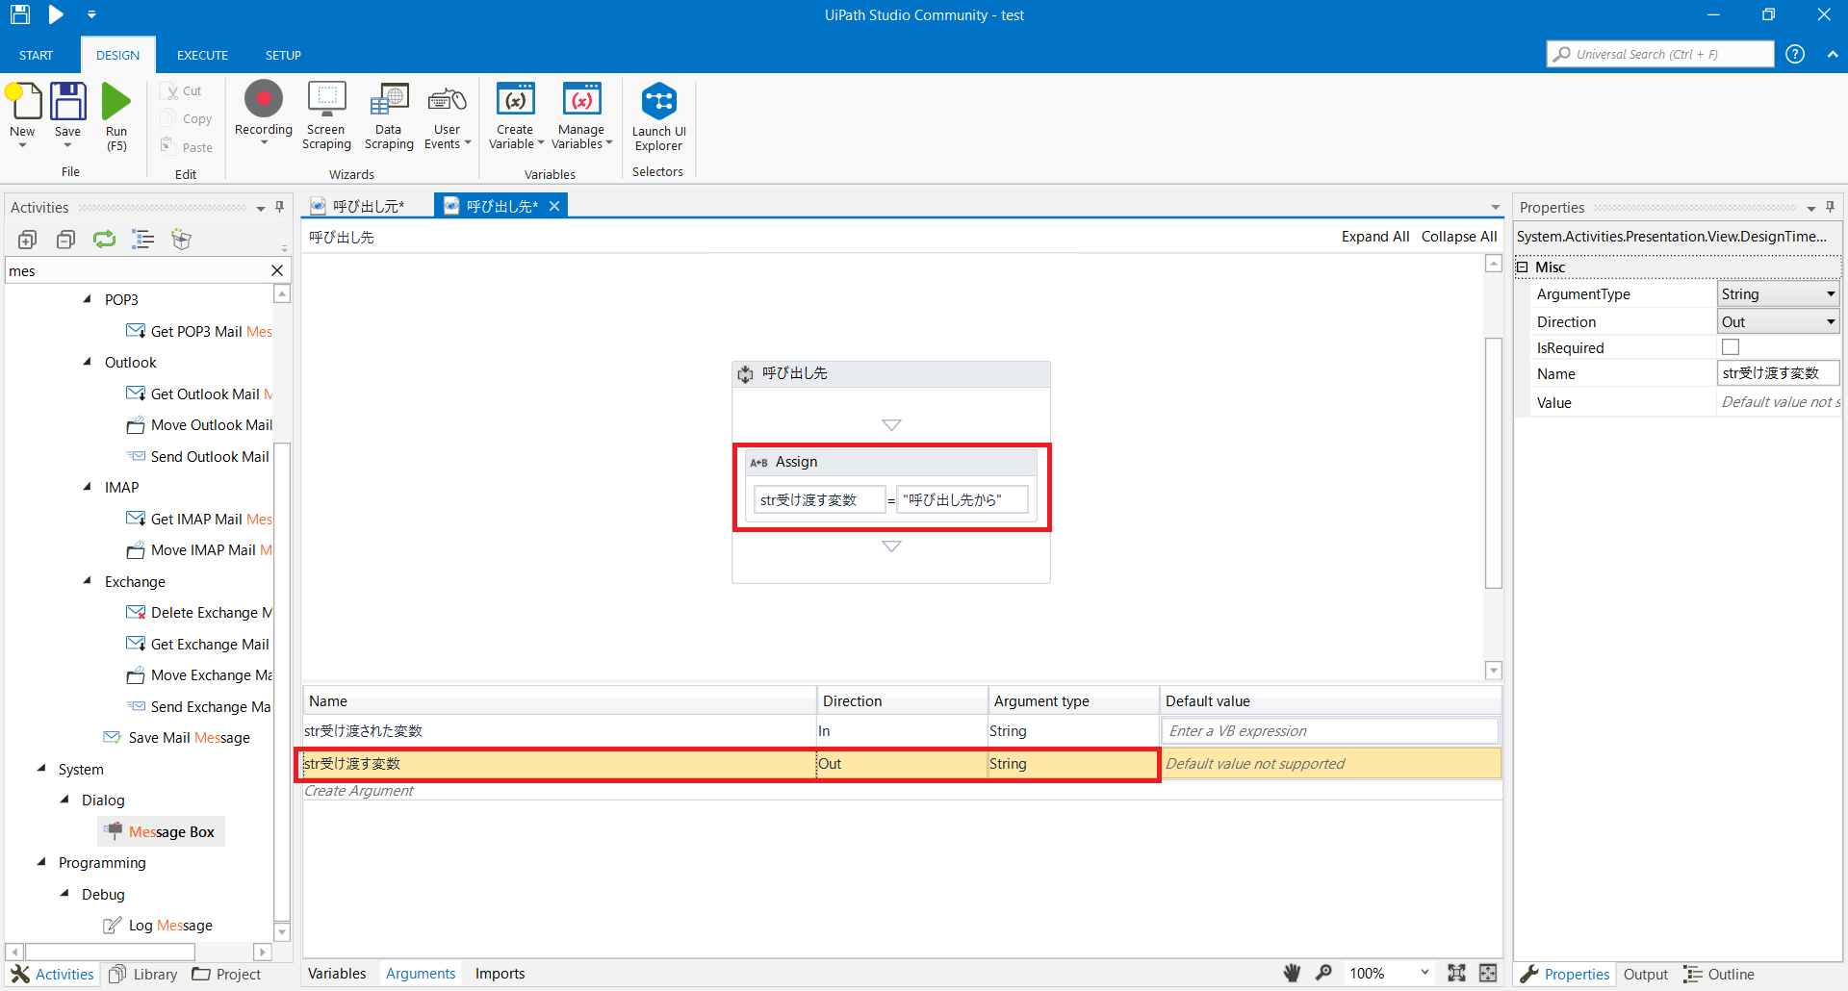
Task: Unpin the Properties panel
Action: point(1830,207)
